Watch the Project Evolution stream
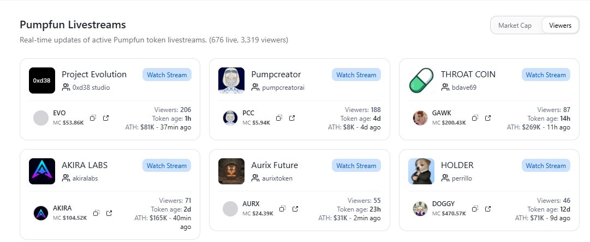This screenshot has height=242, width=590. click(x=166, y=75)
